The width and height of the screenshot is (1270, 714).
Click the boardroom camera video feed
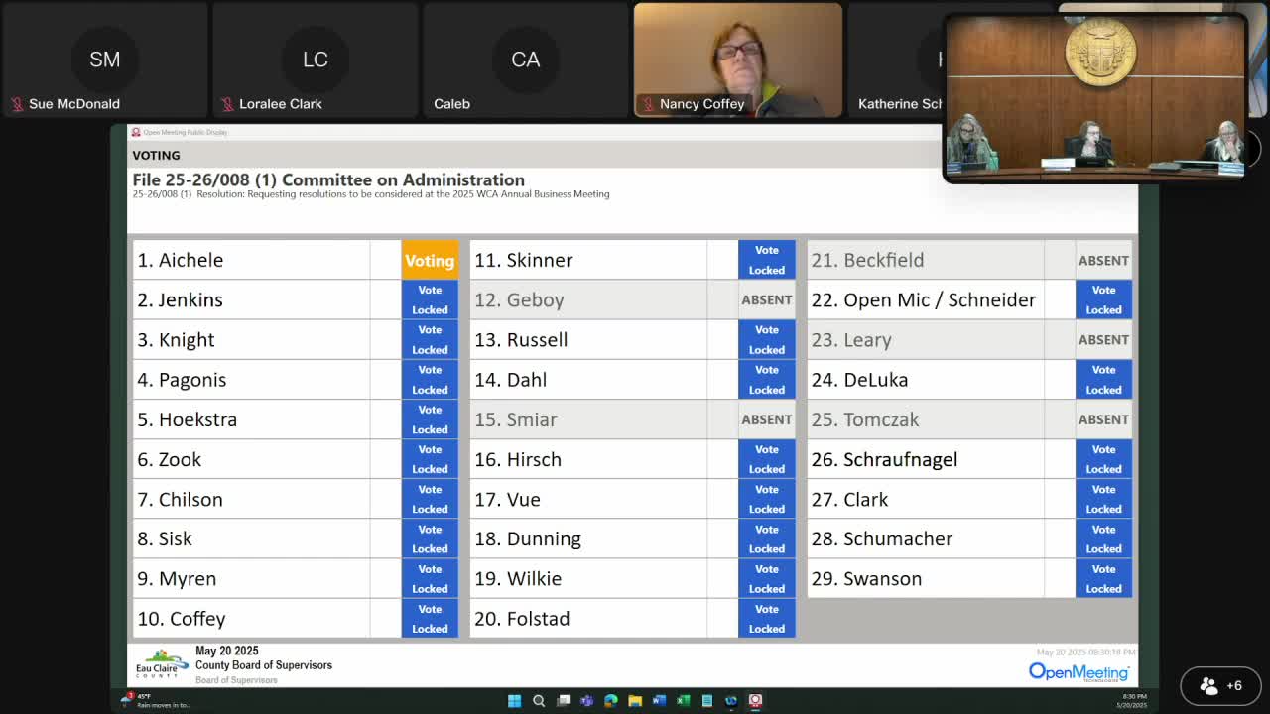pyautogui.click(x=1094, y=99)
